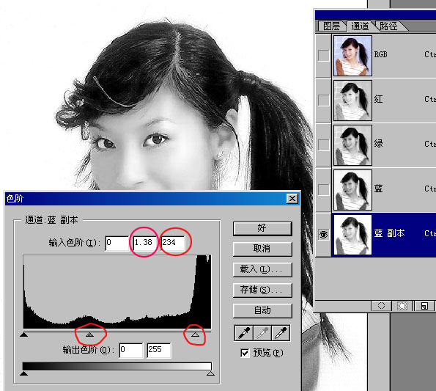Screen dimensions: 436x391
Task: Show the 红 channel visibility box
Action: click(323, 100)
